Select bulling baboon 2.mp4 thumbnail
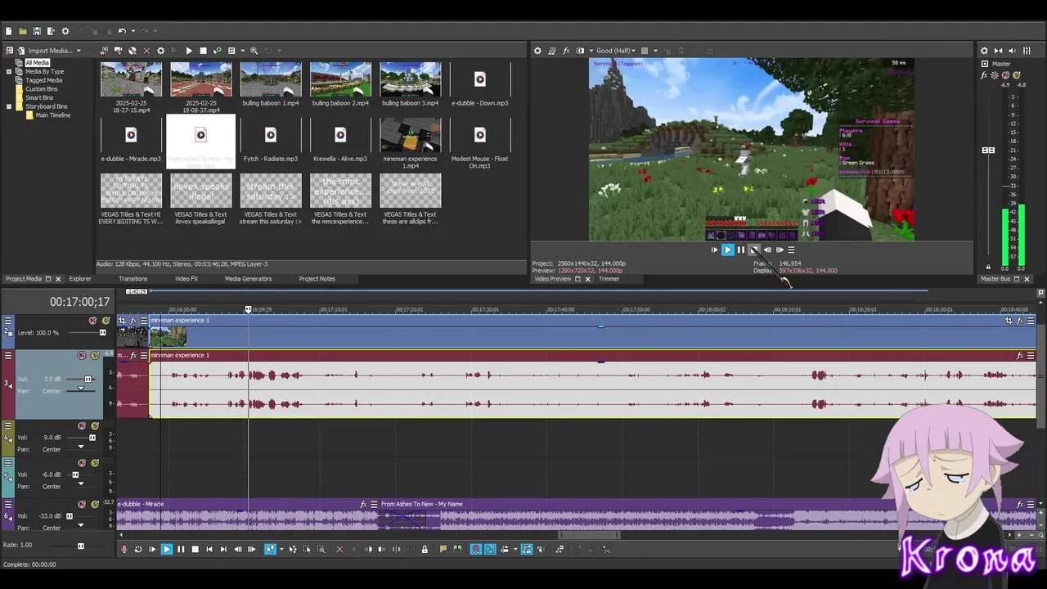Image resolution: width=1047 pixels, height=589 pixels. coord(340,80)
